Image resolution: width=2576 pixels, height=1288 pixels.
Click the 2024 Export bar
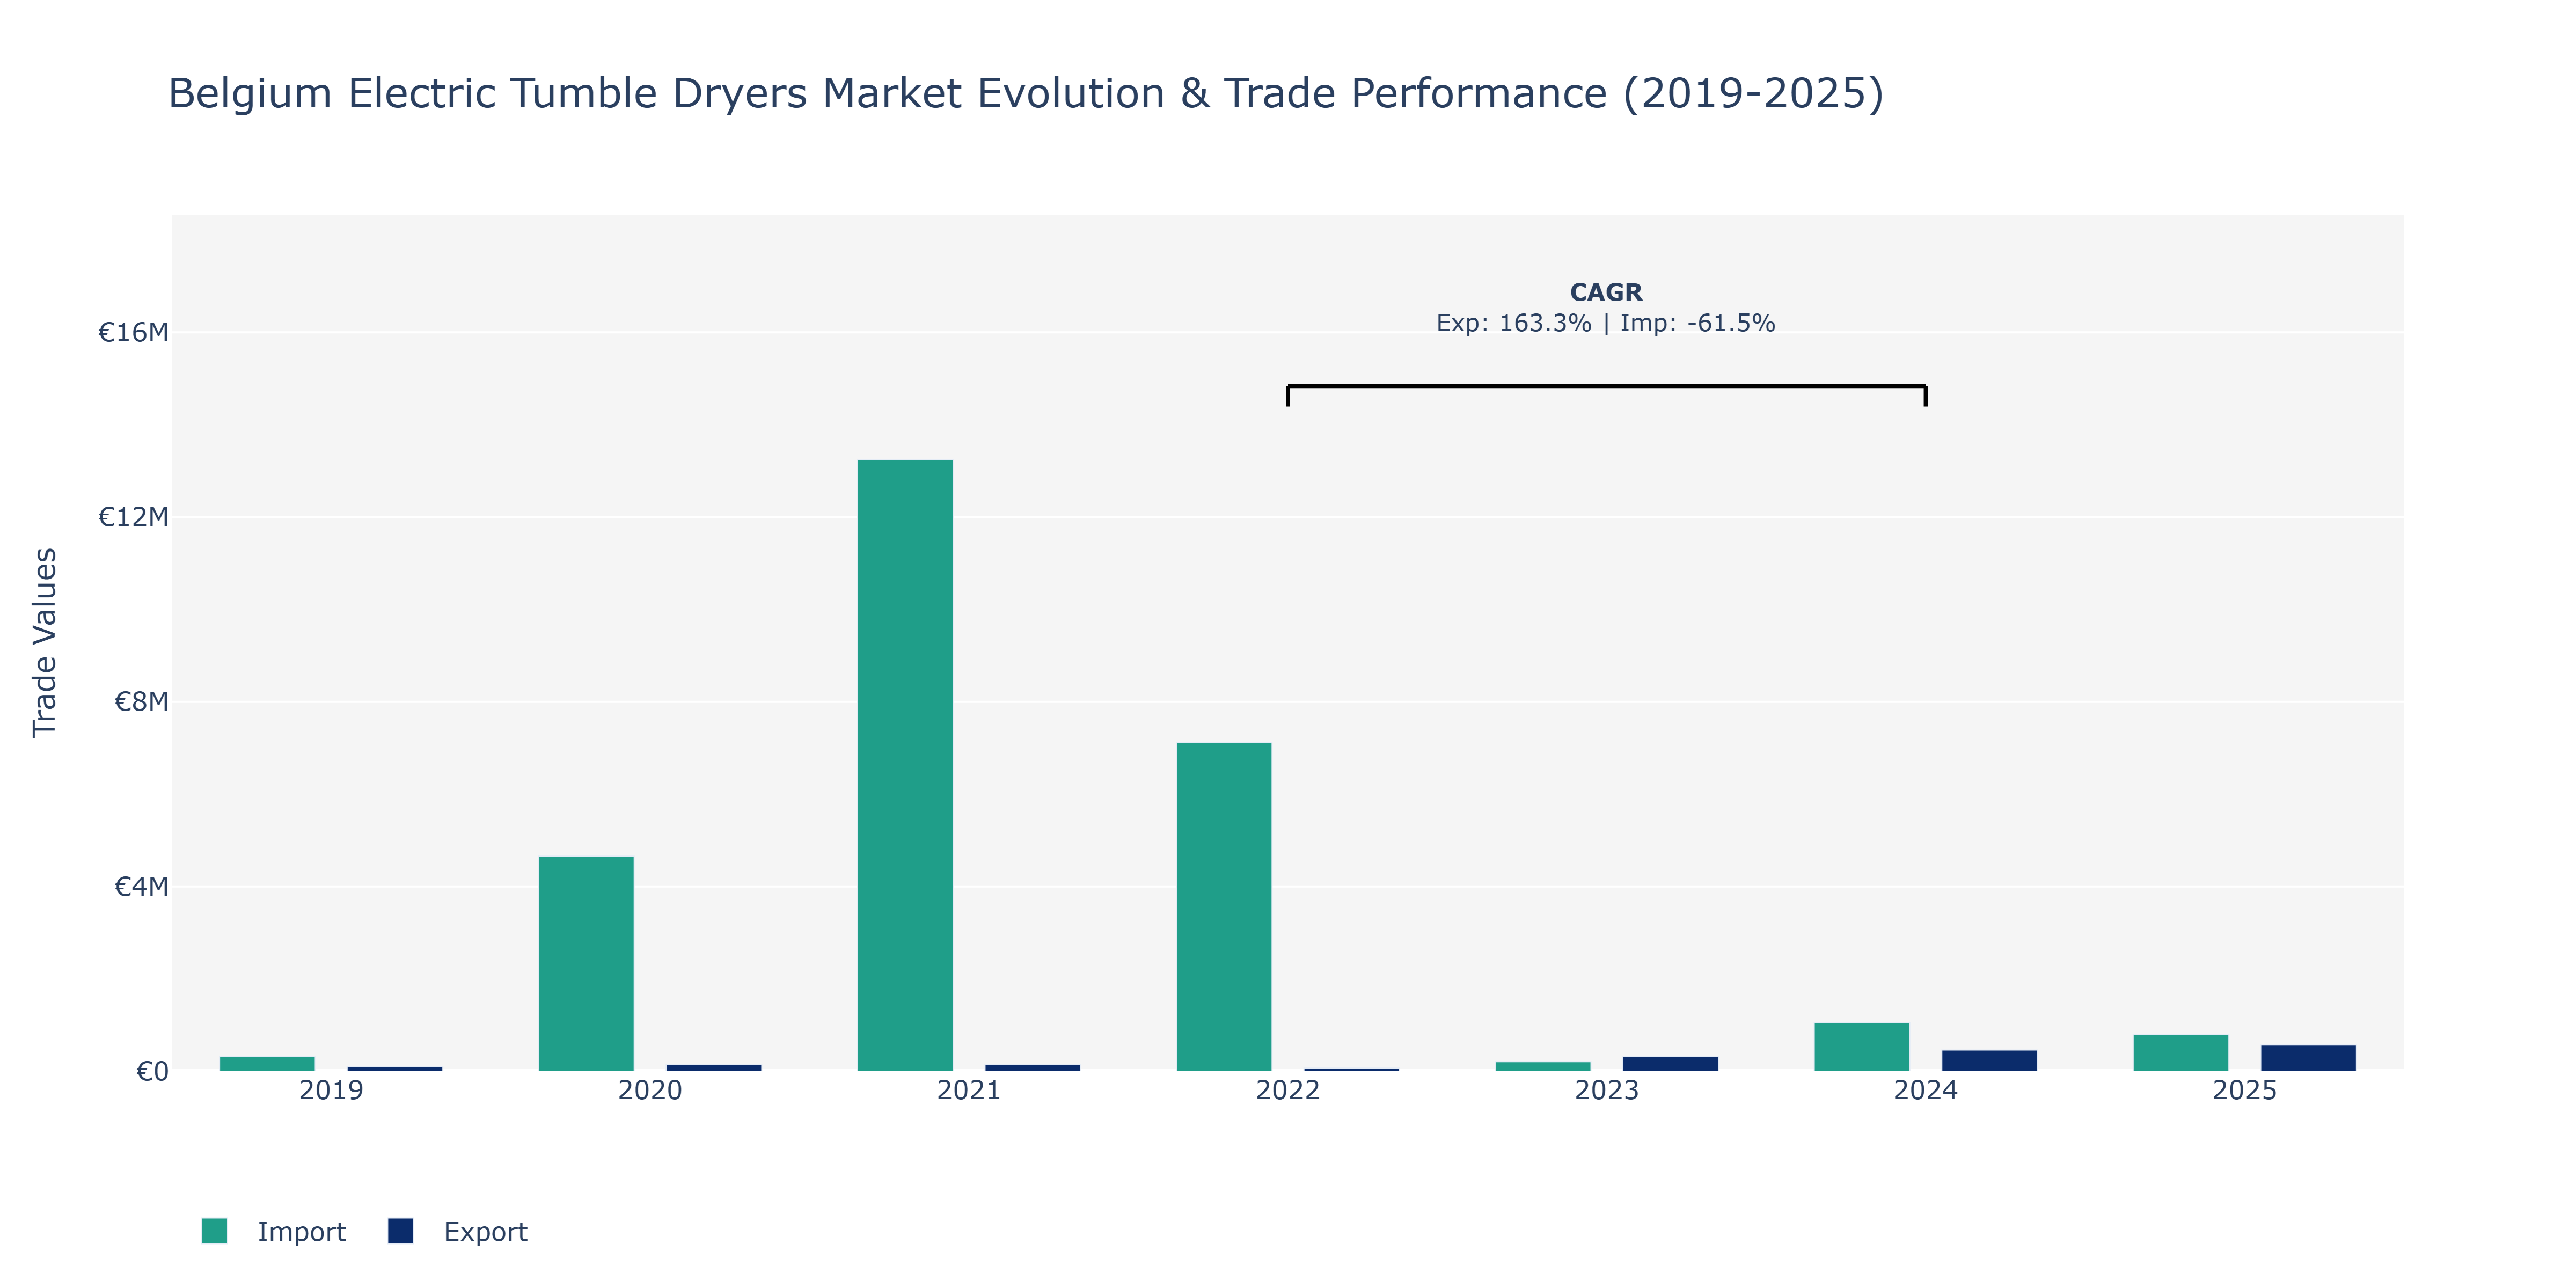[1989, 1061]
